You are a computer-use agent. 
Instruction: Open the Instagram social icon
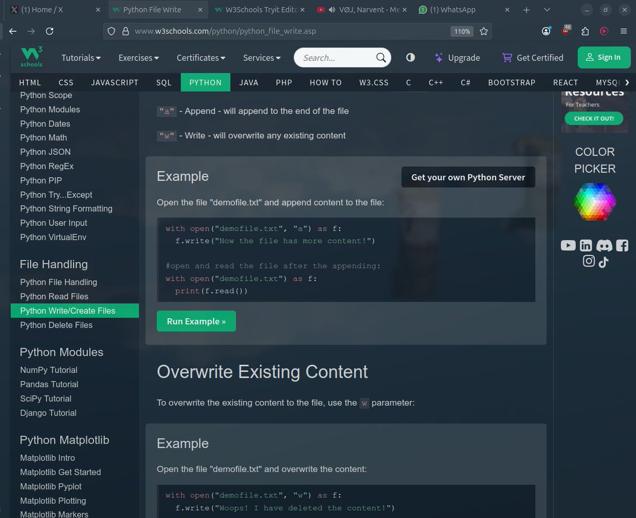click(589, 261)
